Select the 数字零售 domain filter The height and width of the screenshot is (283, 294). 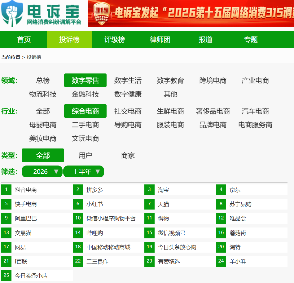pyautogui.click(x=85, y=80)
